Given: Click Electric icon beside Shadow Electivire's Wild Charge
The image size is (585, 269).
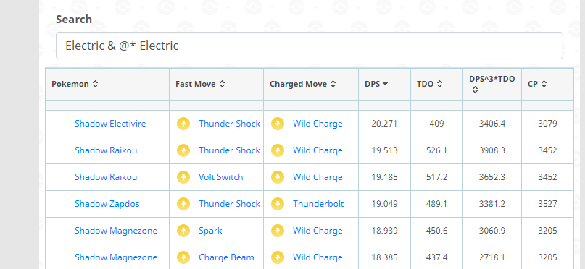Looking at the screenshot, I should coord(278,124).
